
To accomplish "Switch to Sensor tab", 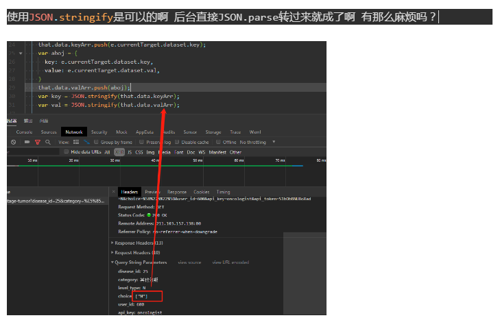I will pos(190,132).
